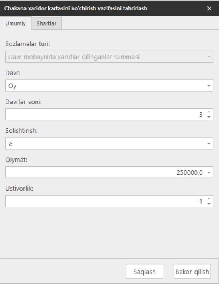
Task: Expand the disabled Sozlamalar turi dropdown arrow
Action: (209, 57)
